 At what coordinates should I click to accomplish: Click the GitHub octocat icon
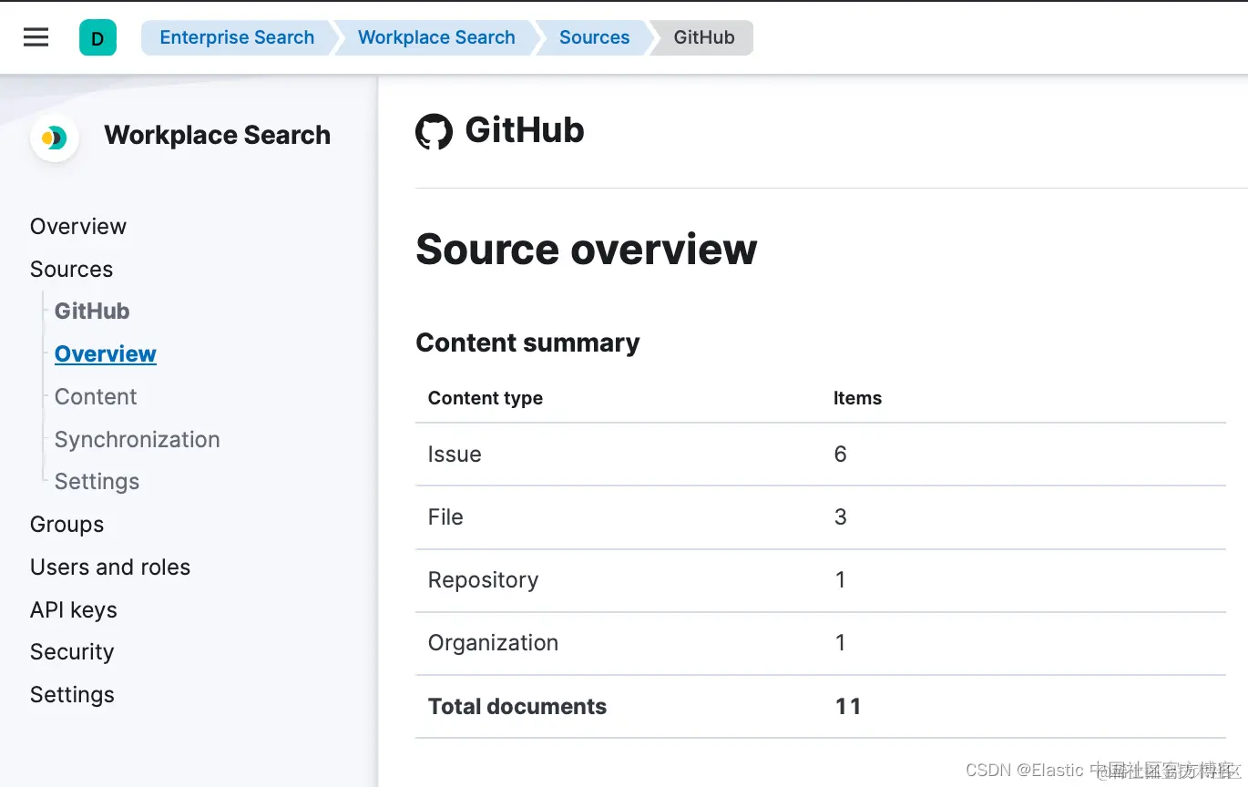pos(434,132)
